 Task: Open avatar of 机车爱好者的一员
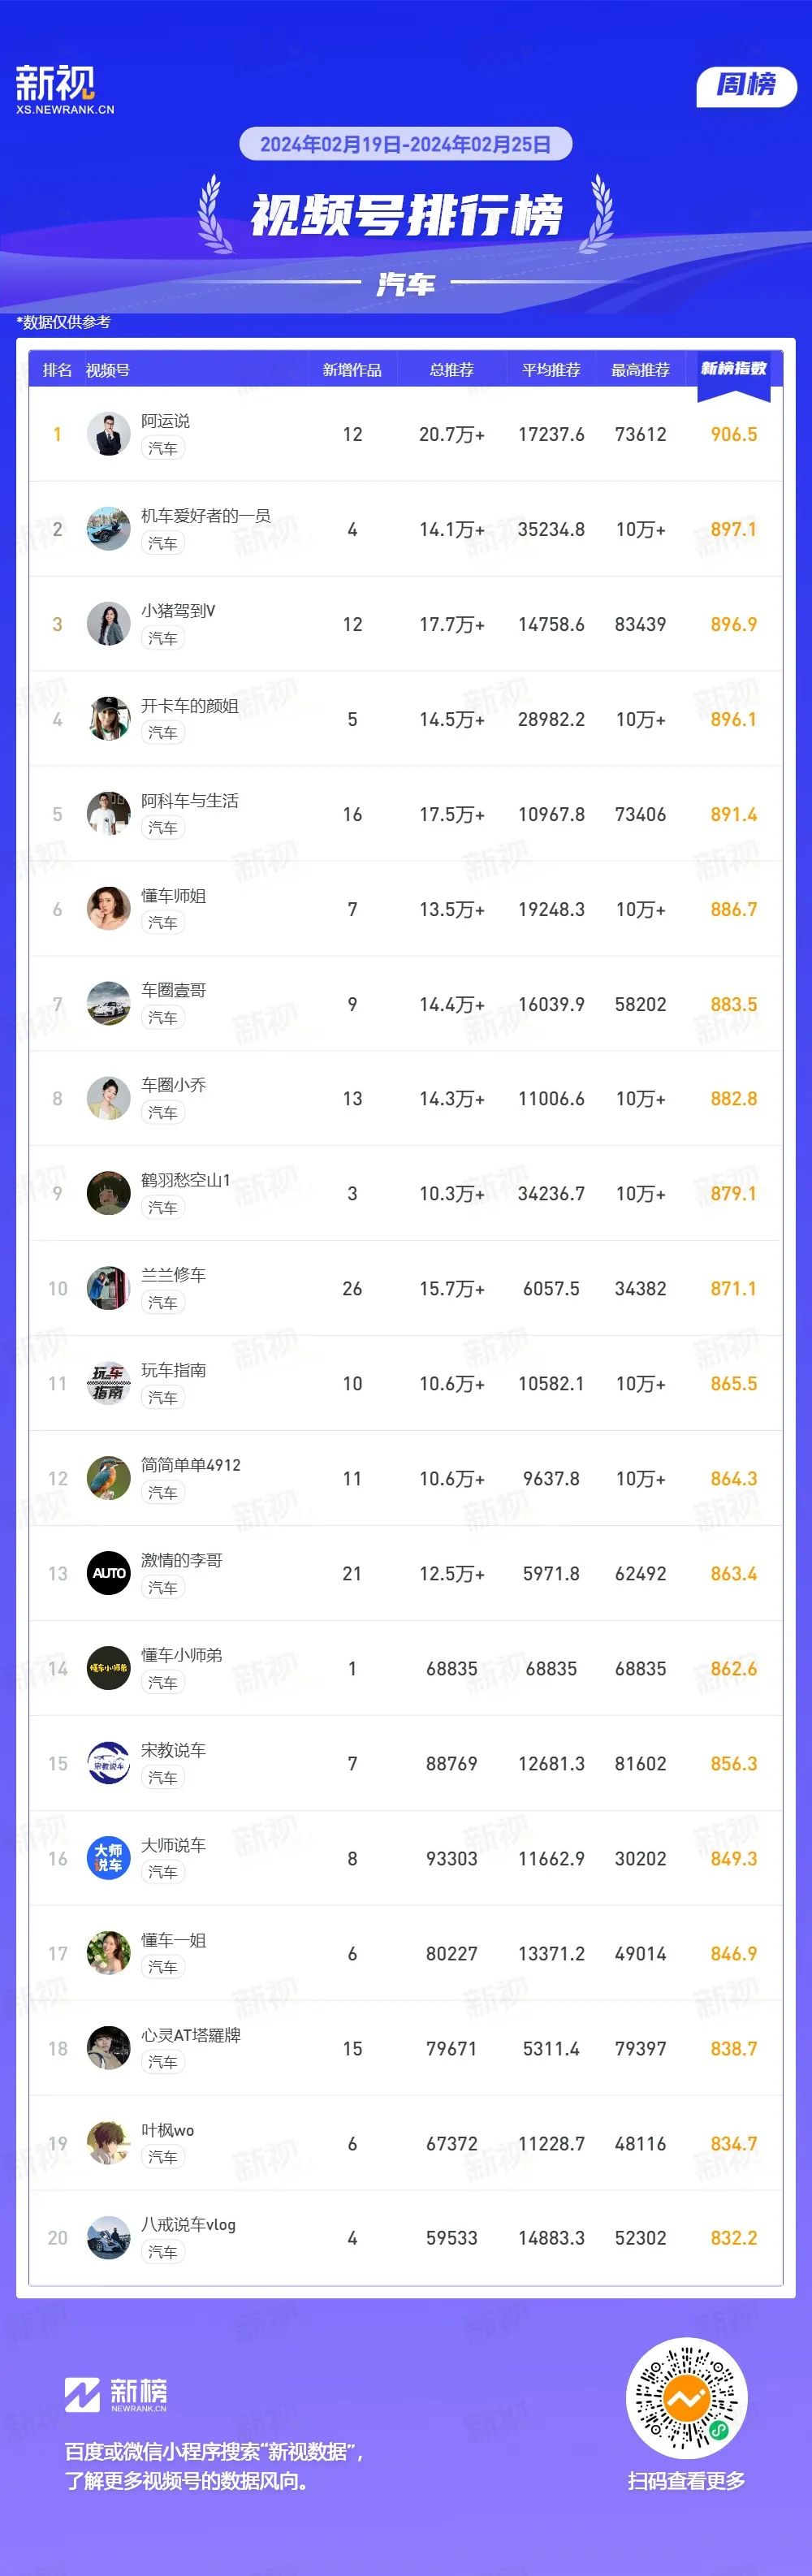coord(108,529)
